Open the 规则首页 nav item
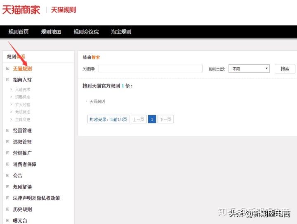 pos(19,32)
